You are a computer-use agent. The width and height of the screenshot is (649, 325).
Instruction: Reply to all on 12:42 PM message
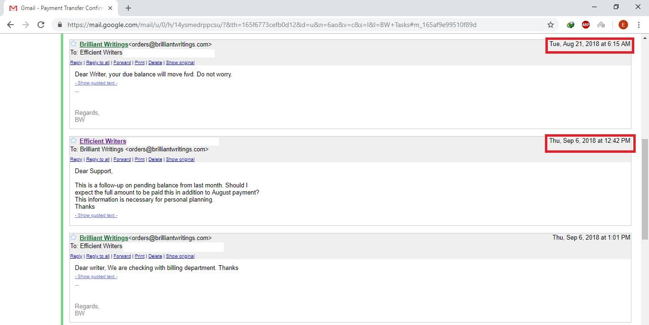pyautogui.click(x=98, y=159)
